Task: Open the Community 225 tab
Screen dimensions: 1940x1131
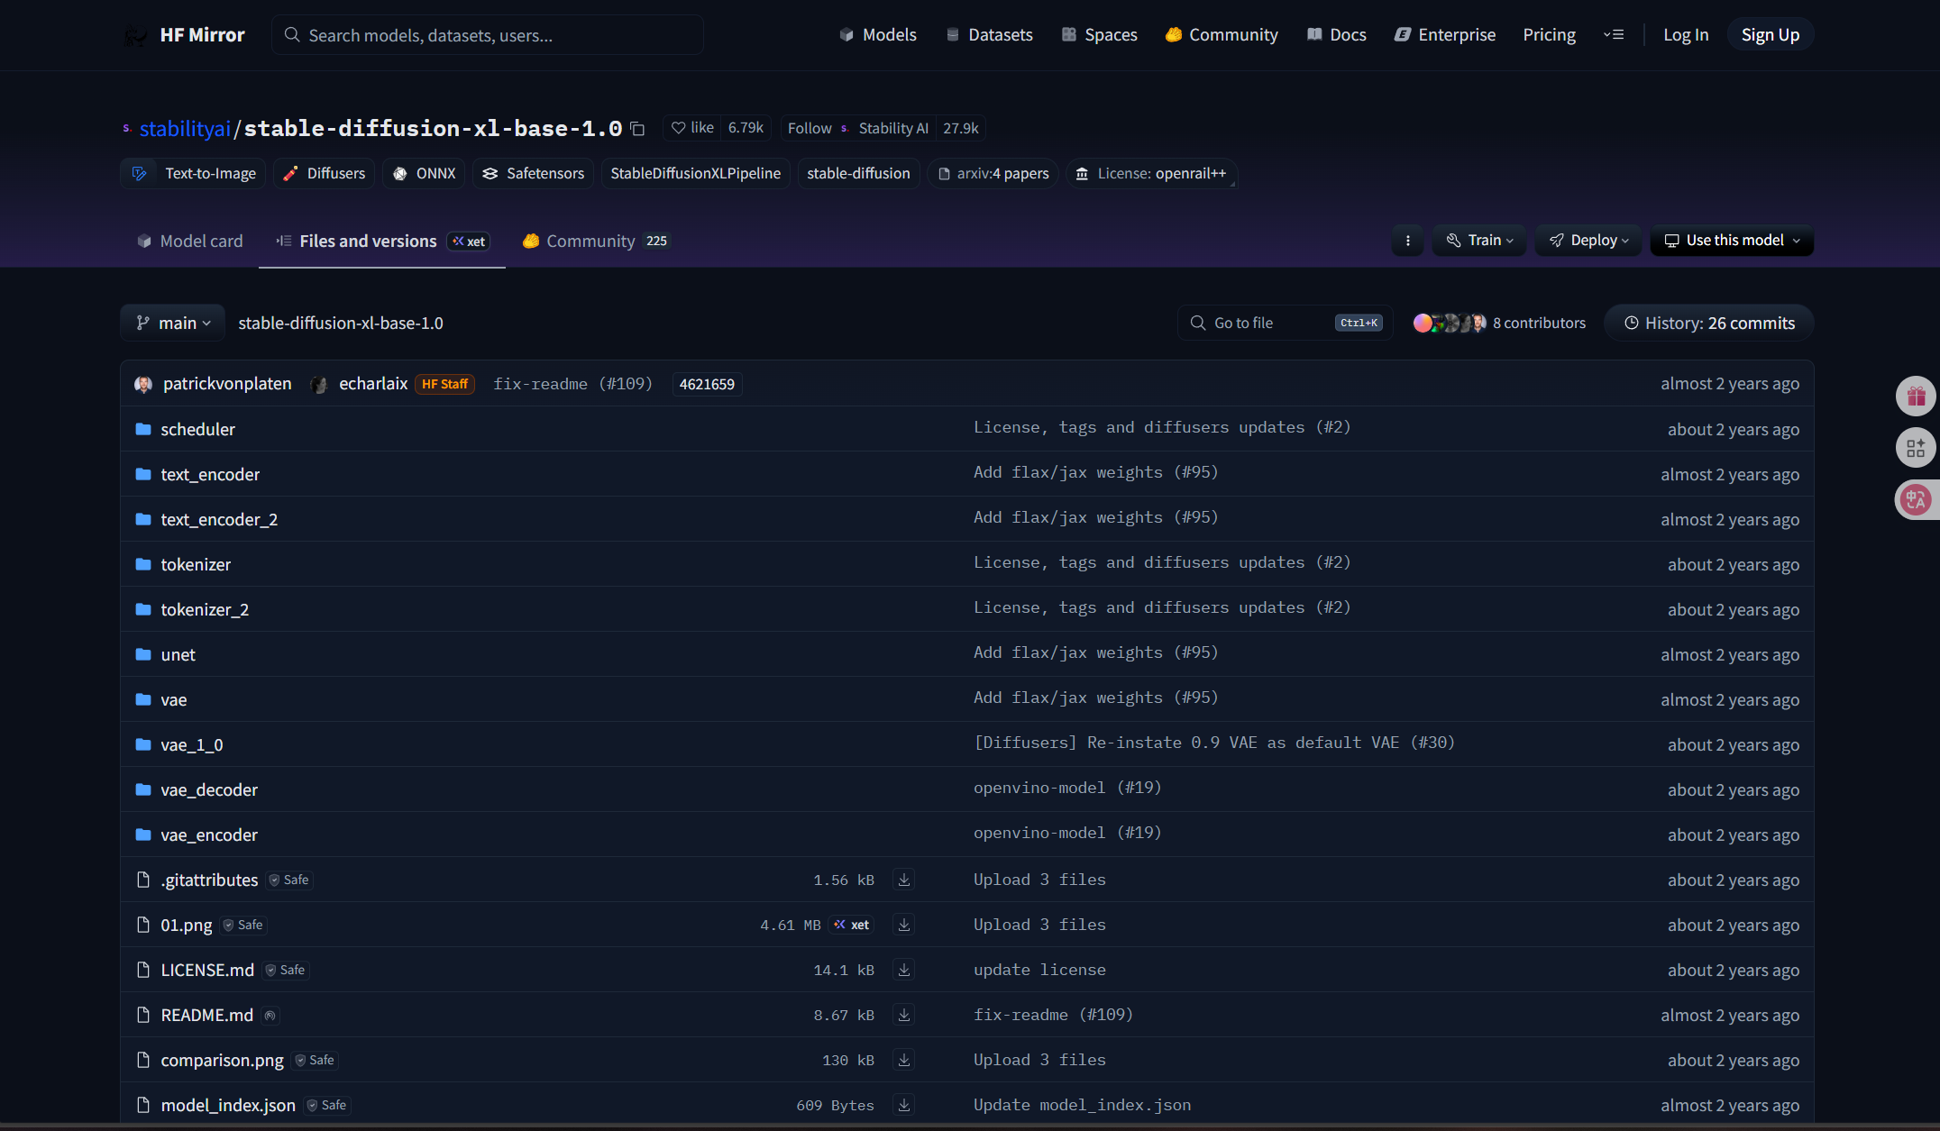Action: (x=596, y=241)
